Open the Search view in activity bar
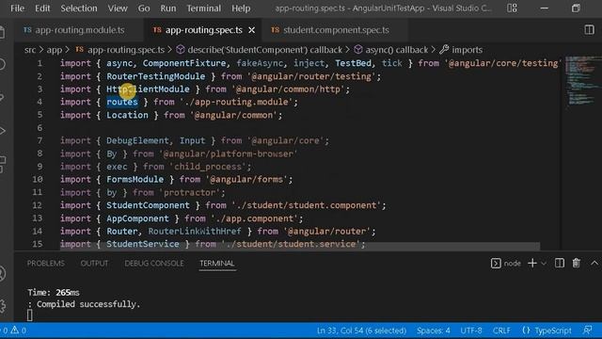This screenshot has width=602, height=339. tap(2, 64)
